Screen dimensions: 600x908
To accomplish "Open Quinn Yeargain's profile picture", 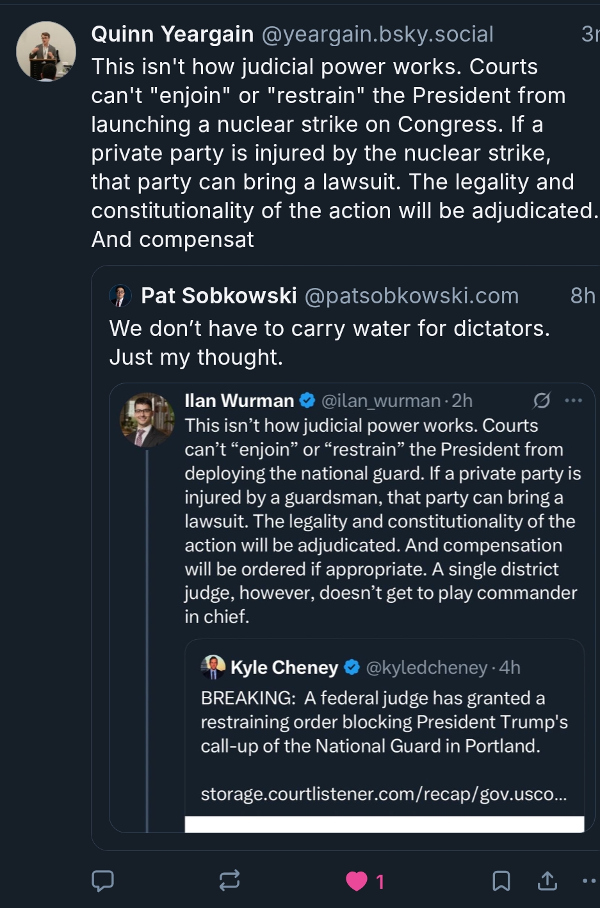I will [x=46, y=51].
